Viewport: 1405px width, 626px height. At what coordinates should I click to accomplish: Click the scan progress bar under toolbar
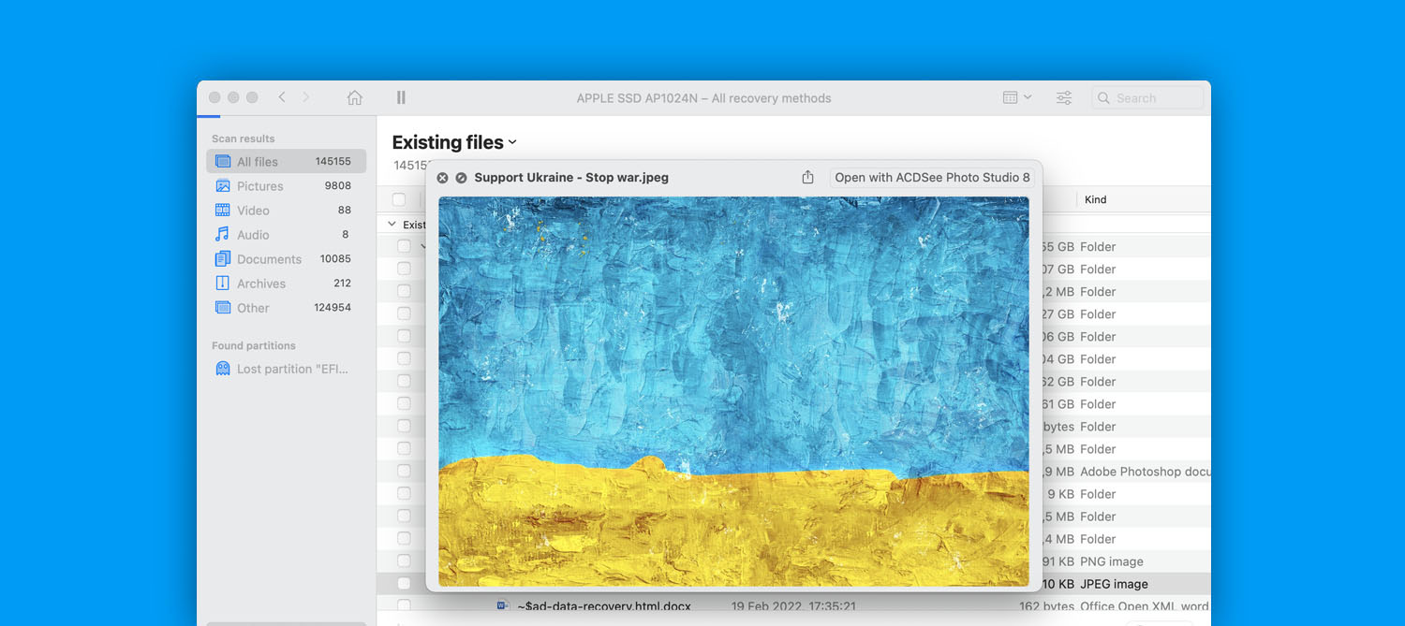(208, 116)
